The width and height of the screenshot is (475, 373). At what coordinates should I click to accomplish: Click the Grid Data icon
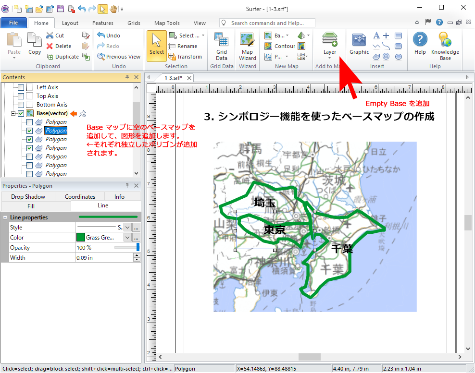(222, 47)
